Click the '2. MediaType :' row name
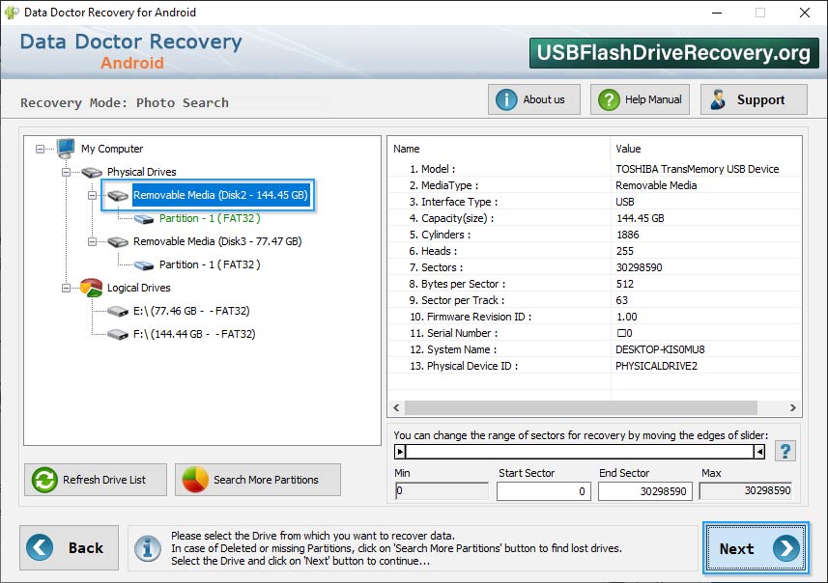The image size is (828, 583). (443, 185)
